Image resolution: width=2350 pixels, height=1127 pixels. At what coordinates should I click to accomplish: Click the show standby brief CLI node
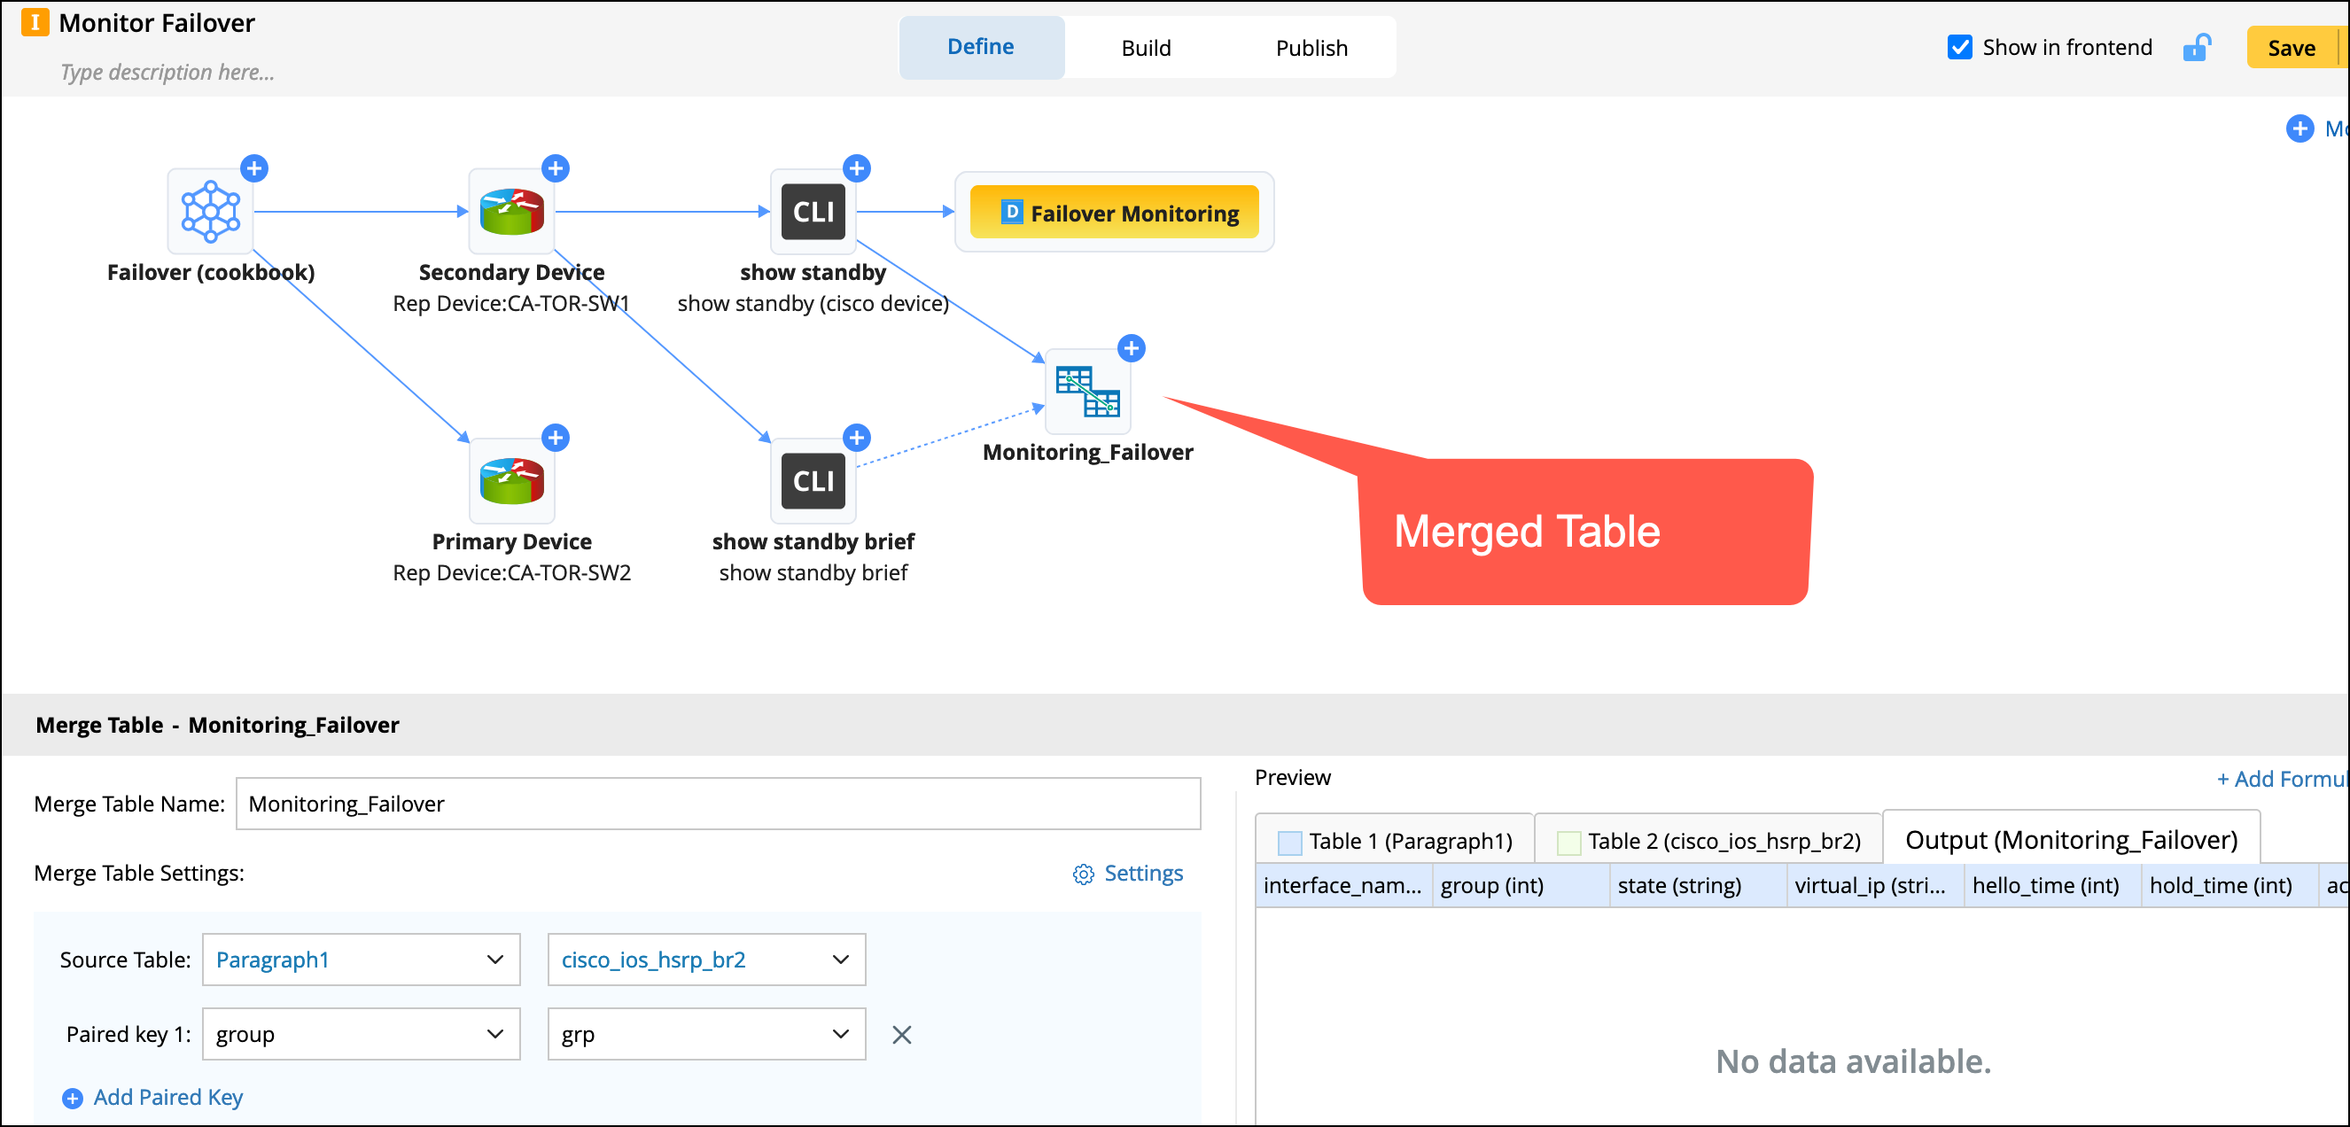point(812,480)
